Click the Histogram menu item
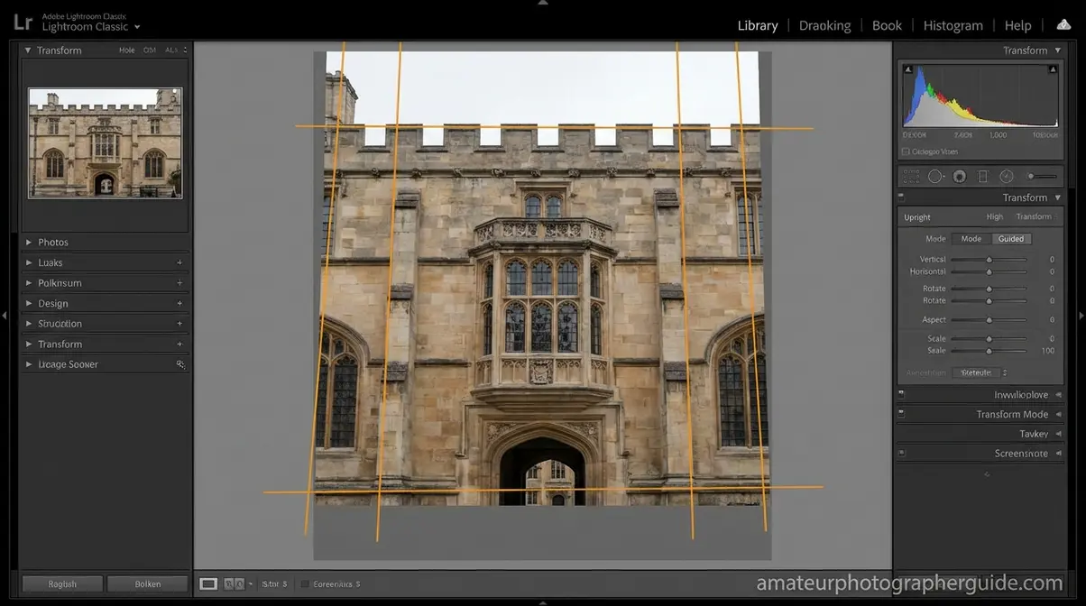Viewport: 1086px width, 606px height. point(953,24)
